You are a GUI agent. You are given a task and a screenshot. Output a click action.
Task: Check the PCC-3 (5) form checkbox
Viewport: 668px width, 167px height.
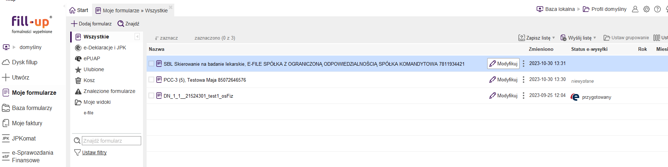[151, 80]
